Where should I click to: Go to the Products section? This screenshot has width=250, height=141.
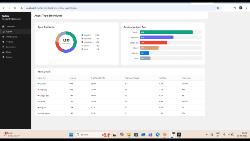(15, 42)
